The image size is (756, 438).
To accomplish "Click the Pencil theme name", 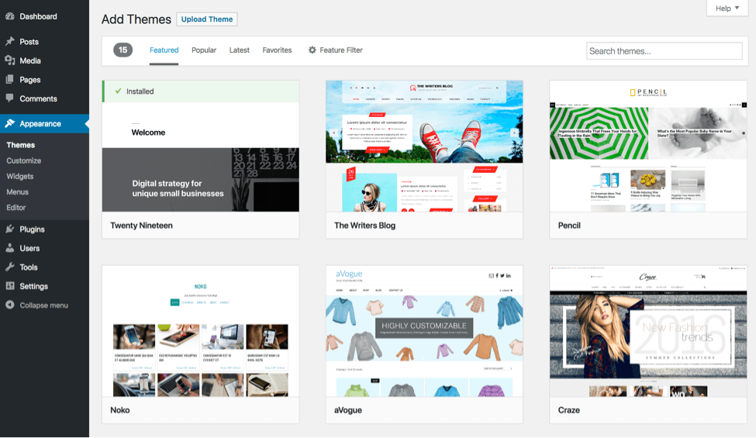I will point(569,225).
